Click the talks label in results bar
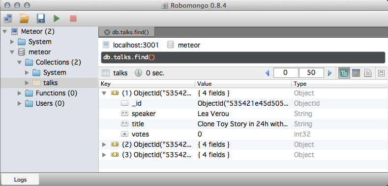 (120, 73)
